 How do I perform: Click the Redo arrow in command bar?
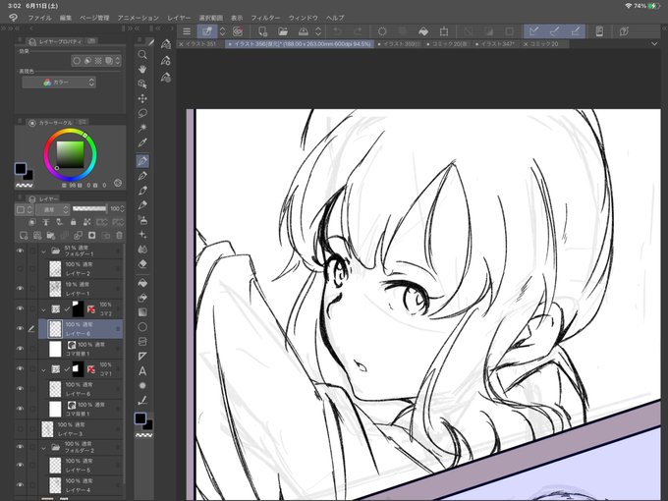point(358,31)
